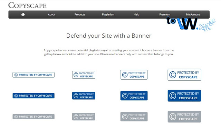Choose the smallest white two-line Copyscape banner

[x=84, y=75]
